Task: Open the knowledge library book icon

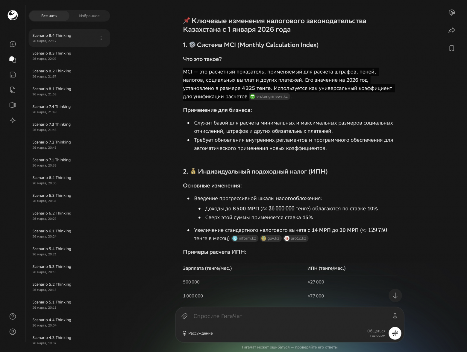Action: tap(13, 105)
